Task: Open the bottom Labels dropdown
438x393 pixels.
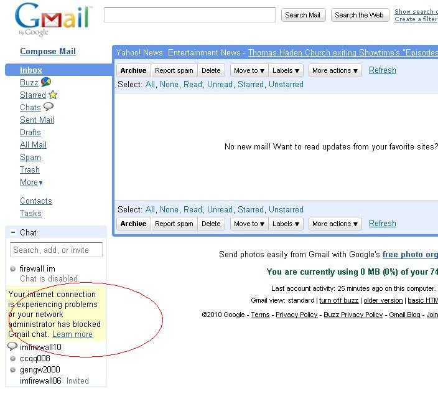Action: click(286, 224)
